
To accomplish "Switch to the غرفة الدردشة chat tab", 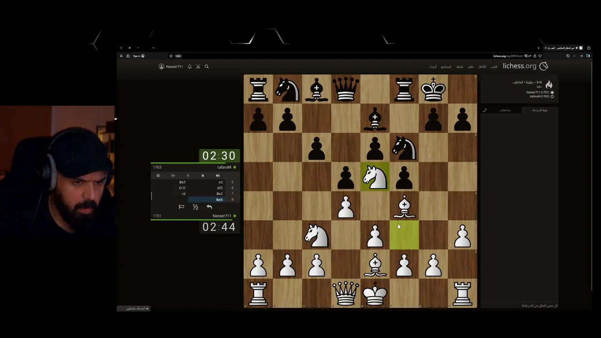I will point(540,110).
